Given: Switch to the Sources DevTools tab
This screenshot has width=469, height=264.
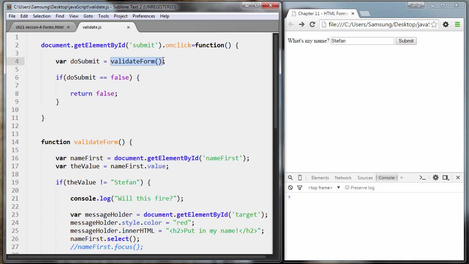Looking at the screenshot, I should point(365,177).
